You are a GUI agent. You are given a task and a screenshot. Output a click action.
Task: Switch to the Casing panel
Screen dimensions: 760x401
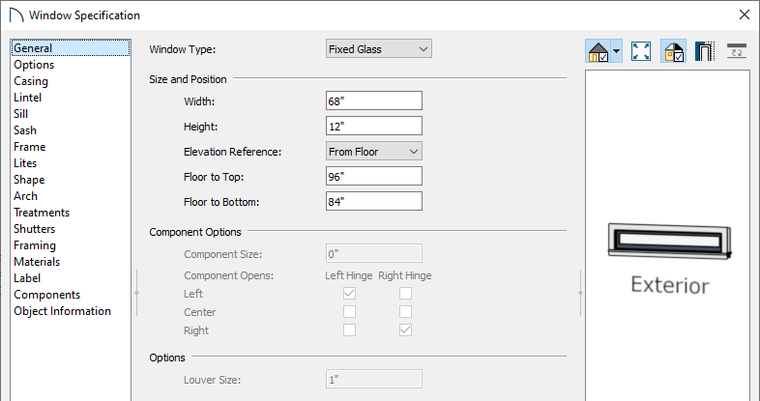31,81
